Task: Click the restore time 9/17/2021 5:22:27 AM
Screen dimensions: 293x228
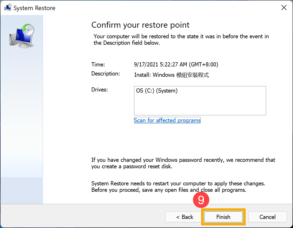Action: coord(176,65)
